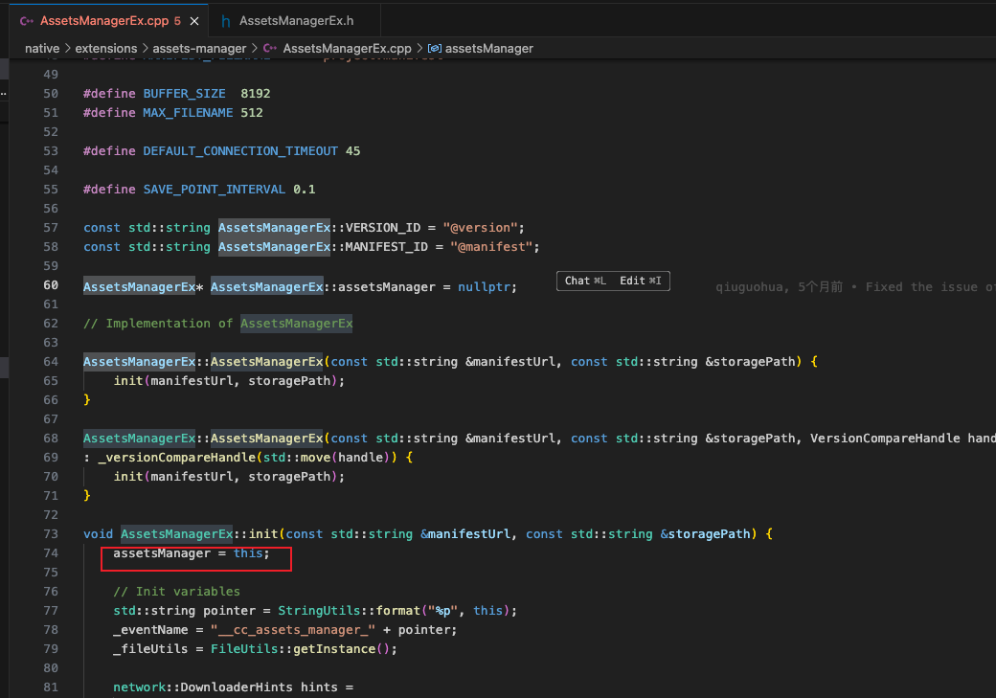
Task: Place cursor on nullptr at line 60
Action: [484, 287]
